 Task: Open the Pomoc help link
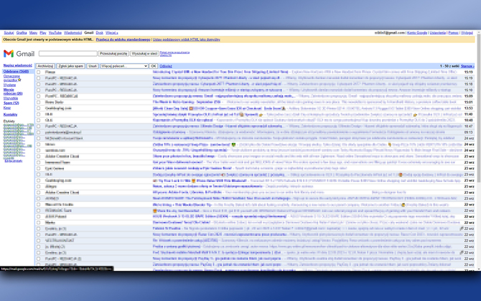(x=453, y=33)
